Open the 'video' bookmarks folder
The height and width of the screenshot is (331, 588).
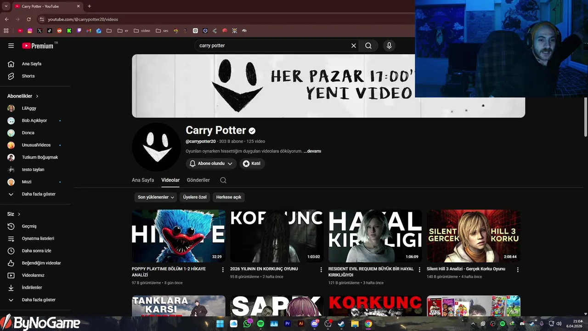point(142,31)
